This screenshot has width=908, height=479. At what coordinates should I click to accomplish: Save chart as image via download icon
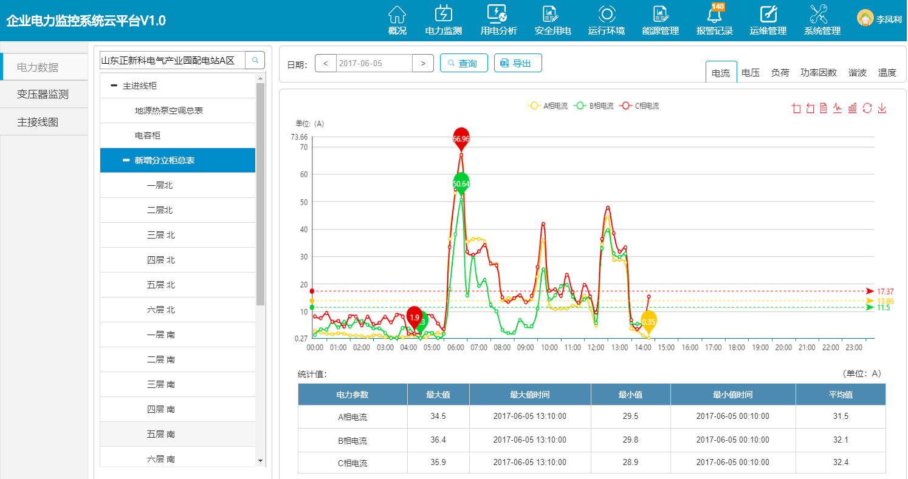[882, 108]
